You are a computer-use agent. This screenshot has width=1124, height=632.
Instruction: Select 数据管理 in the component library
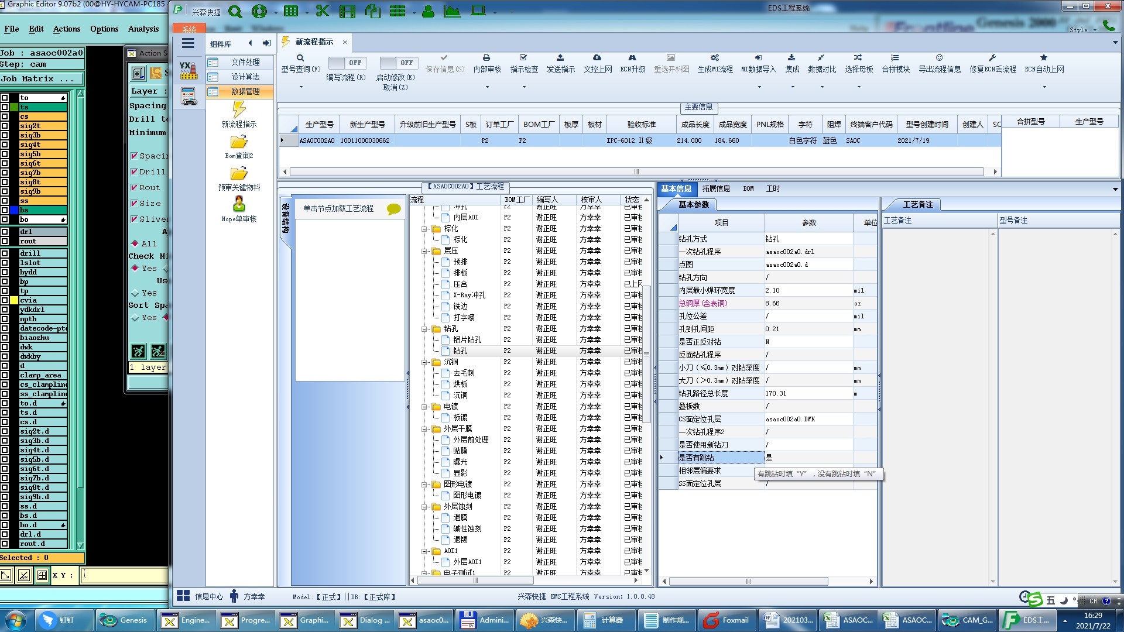click(245, 91)
